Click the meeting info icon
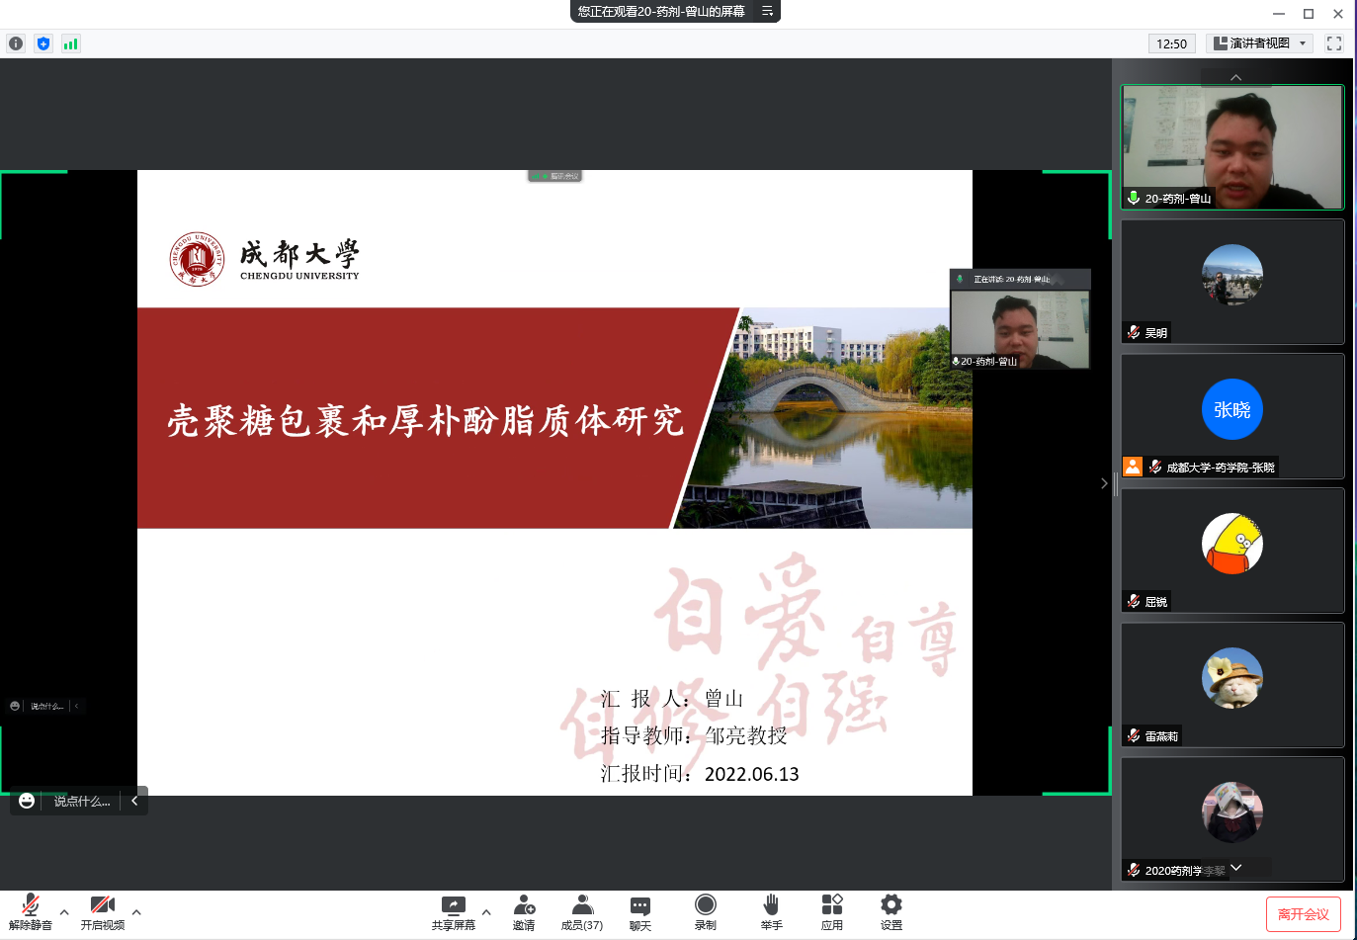Screen dimensions: 1357x940 click(x=16, y=43)
